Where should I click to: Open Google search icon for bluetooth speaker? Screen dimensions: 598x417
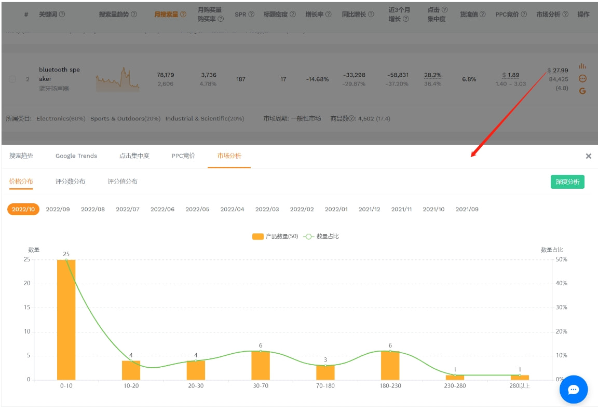582,91
